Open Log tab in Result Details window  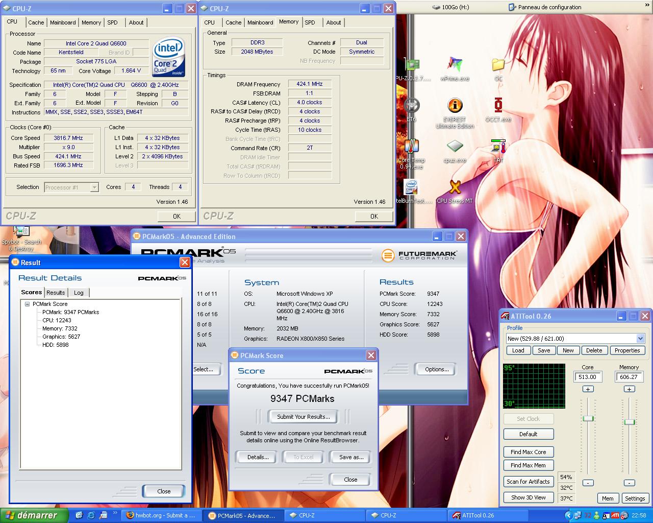[79, 293]
